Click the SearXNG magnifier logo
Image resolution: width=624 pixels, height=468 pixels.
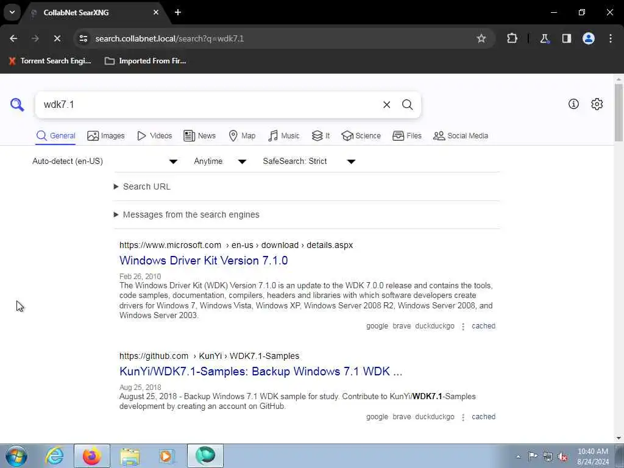tap(17, 105)
